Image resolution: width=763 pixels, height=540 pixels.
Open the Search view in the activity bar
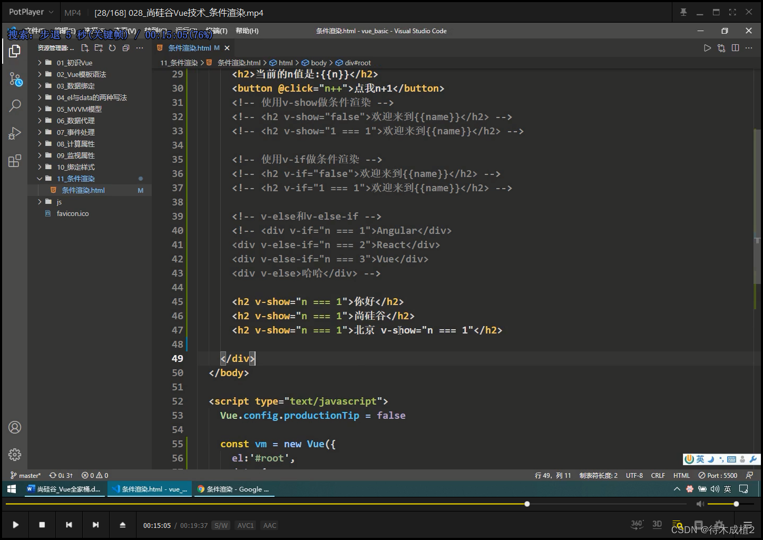(x=15, y=105)
